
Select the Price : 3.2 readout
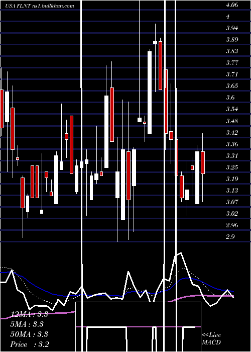pos(30,344)
